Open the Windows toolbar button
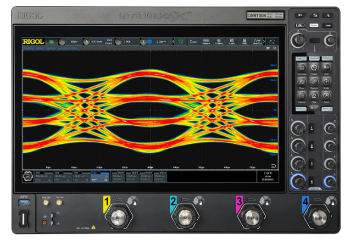350x240 pixels. point(219,42)
